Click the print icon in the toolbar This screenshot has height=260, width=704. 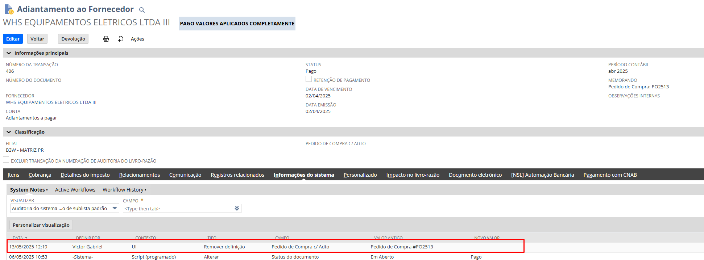106,39
